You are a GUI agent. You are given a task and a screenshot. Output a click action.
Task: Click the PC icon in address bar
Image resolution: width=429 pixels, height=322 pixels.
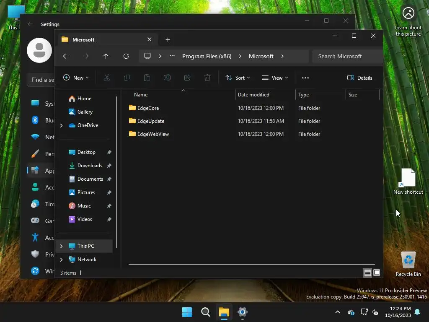click(147, 56)
